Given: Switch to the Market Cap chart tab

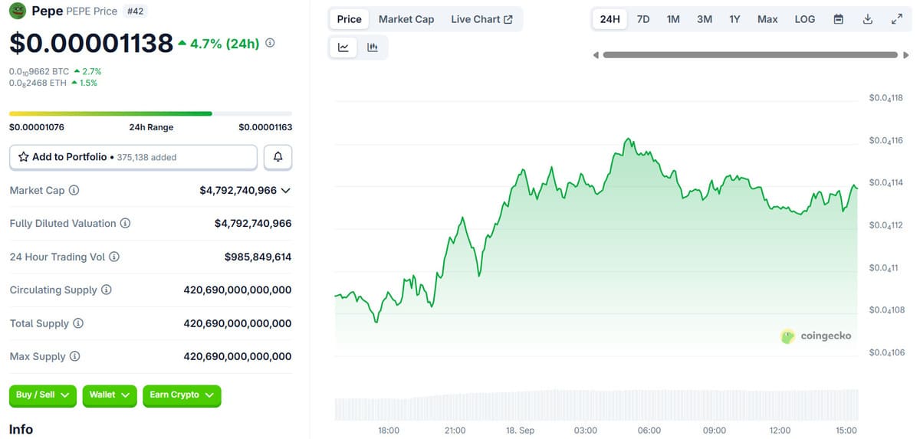Looking at the screenshot, I should pos(406,19).
